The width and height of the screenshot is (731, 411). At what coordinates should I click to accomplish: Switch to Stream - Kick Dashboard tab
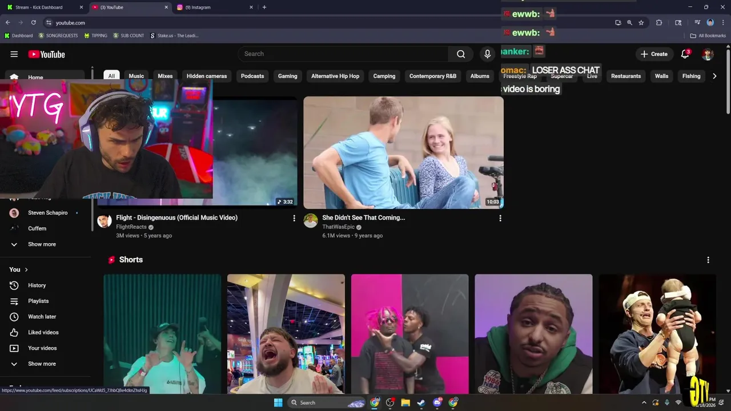click(x=45, y=7)
